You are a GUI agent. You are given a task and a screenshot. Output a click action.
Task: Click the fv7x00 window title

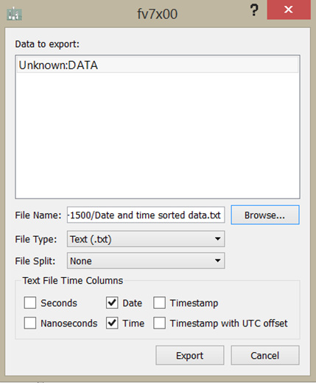157,14
